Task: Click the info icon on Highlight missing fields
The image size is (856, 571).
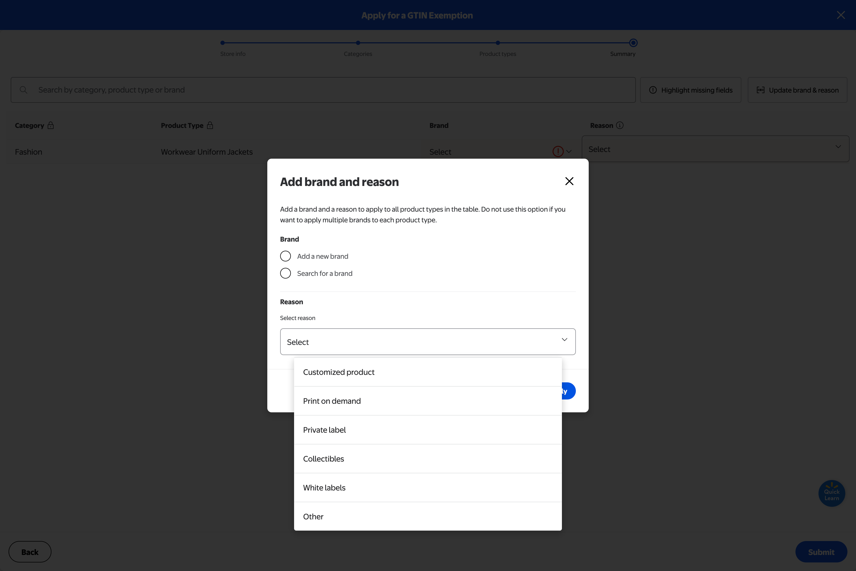Action: (653, 90)
